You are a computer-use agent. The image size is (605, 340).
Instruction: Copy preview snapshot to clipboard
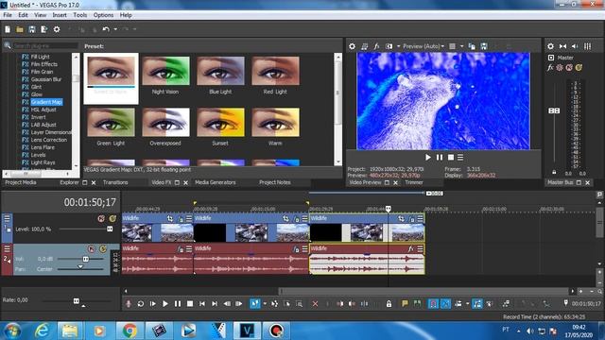[x=472, y=46]
